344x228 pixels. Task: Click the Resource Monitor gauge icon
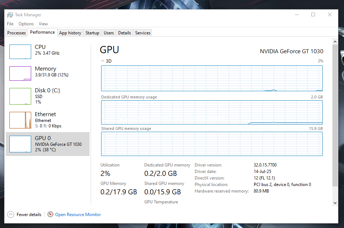50,215
